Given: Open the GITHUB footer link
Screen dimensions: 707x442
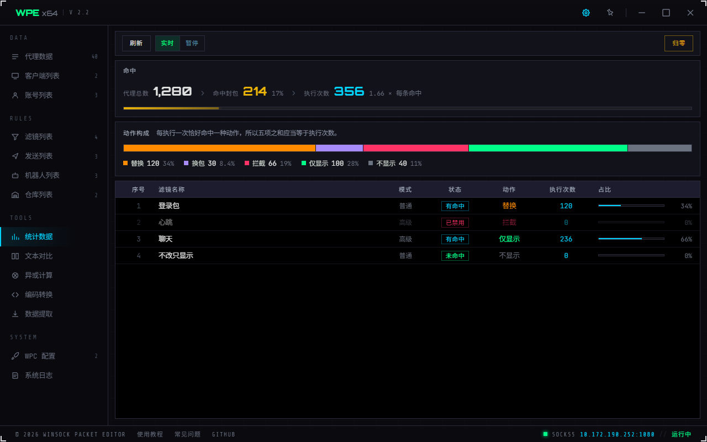Looking at the screenshot, I should click(x=224, y=434).
